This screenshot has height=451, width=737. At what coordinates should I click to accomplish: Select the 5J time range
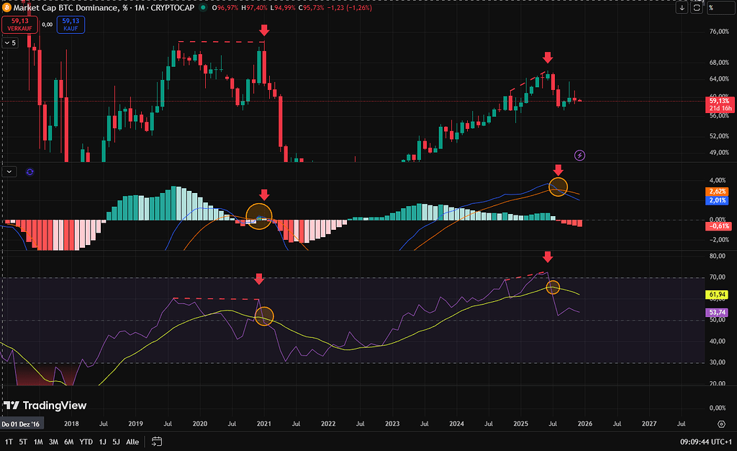116,442
